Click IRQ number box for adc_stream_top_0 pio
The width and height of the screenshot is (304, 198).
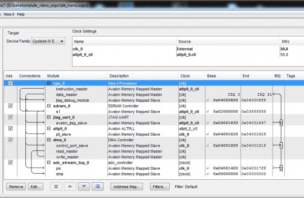tap(281, 168)
